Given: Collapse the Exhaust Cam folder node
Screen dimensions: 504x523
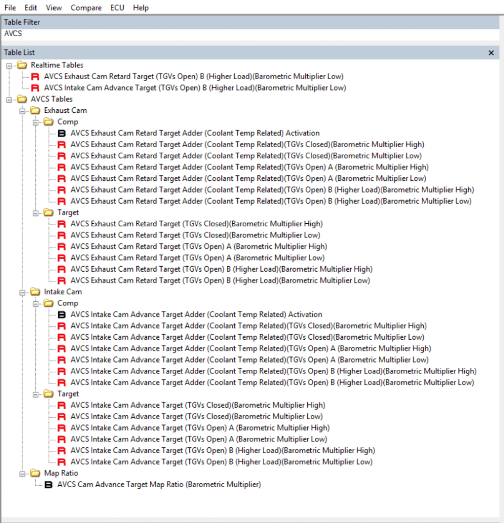Looking at the screenshot, I should tap(22, 111).
